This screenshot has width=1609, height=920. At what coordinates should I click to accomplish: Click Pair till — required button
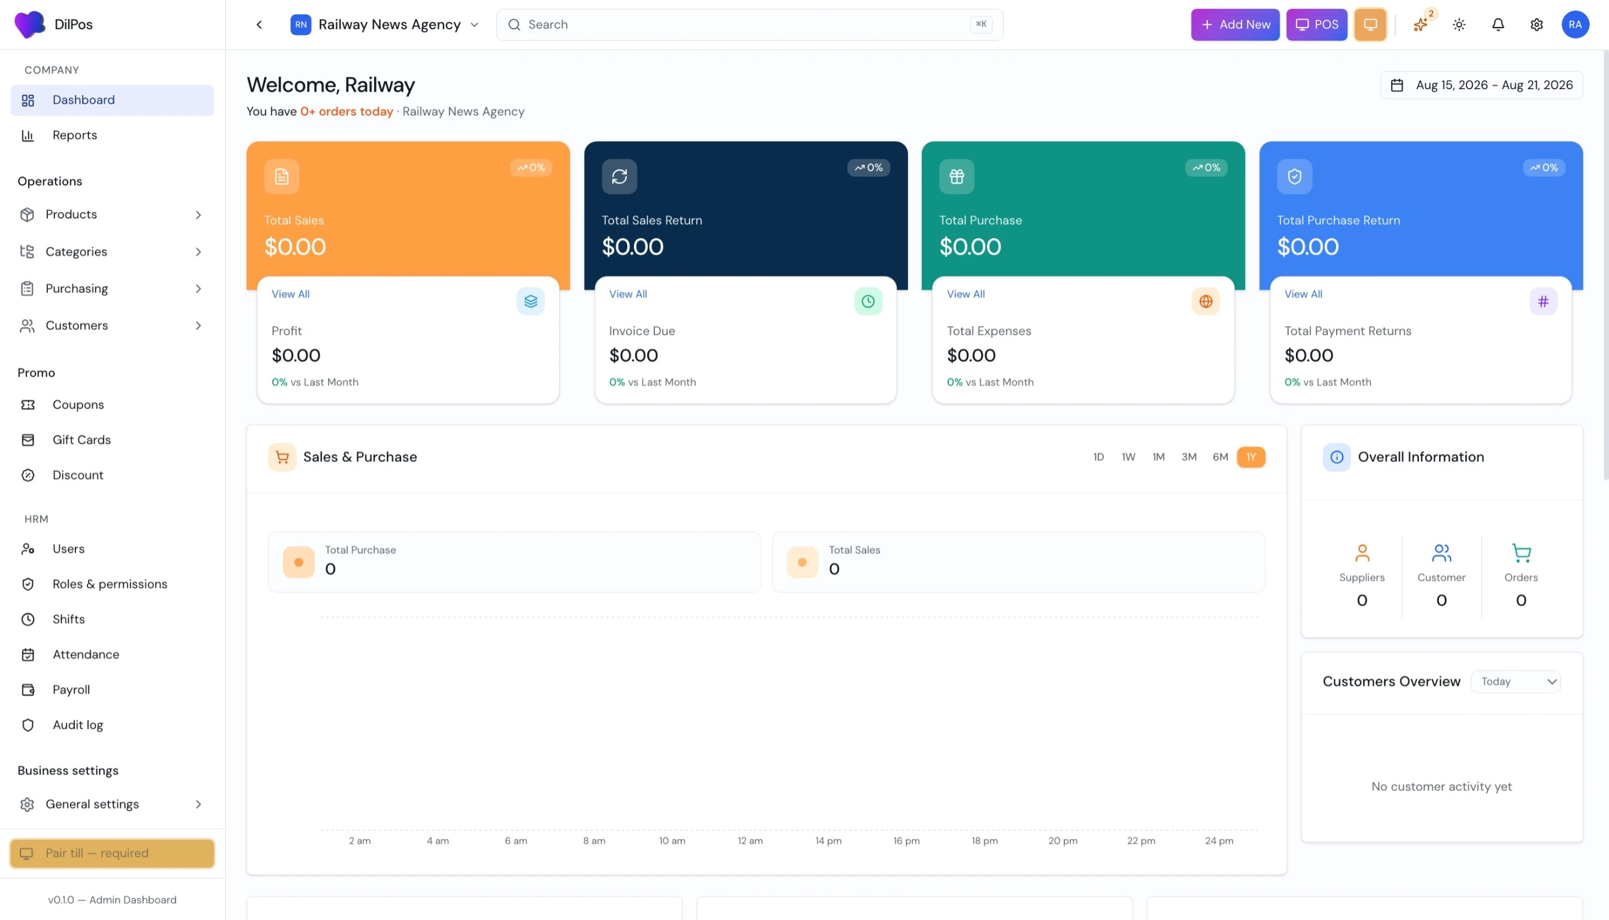pyautogui.click(x=112, y=853)
